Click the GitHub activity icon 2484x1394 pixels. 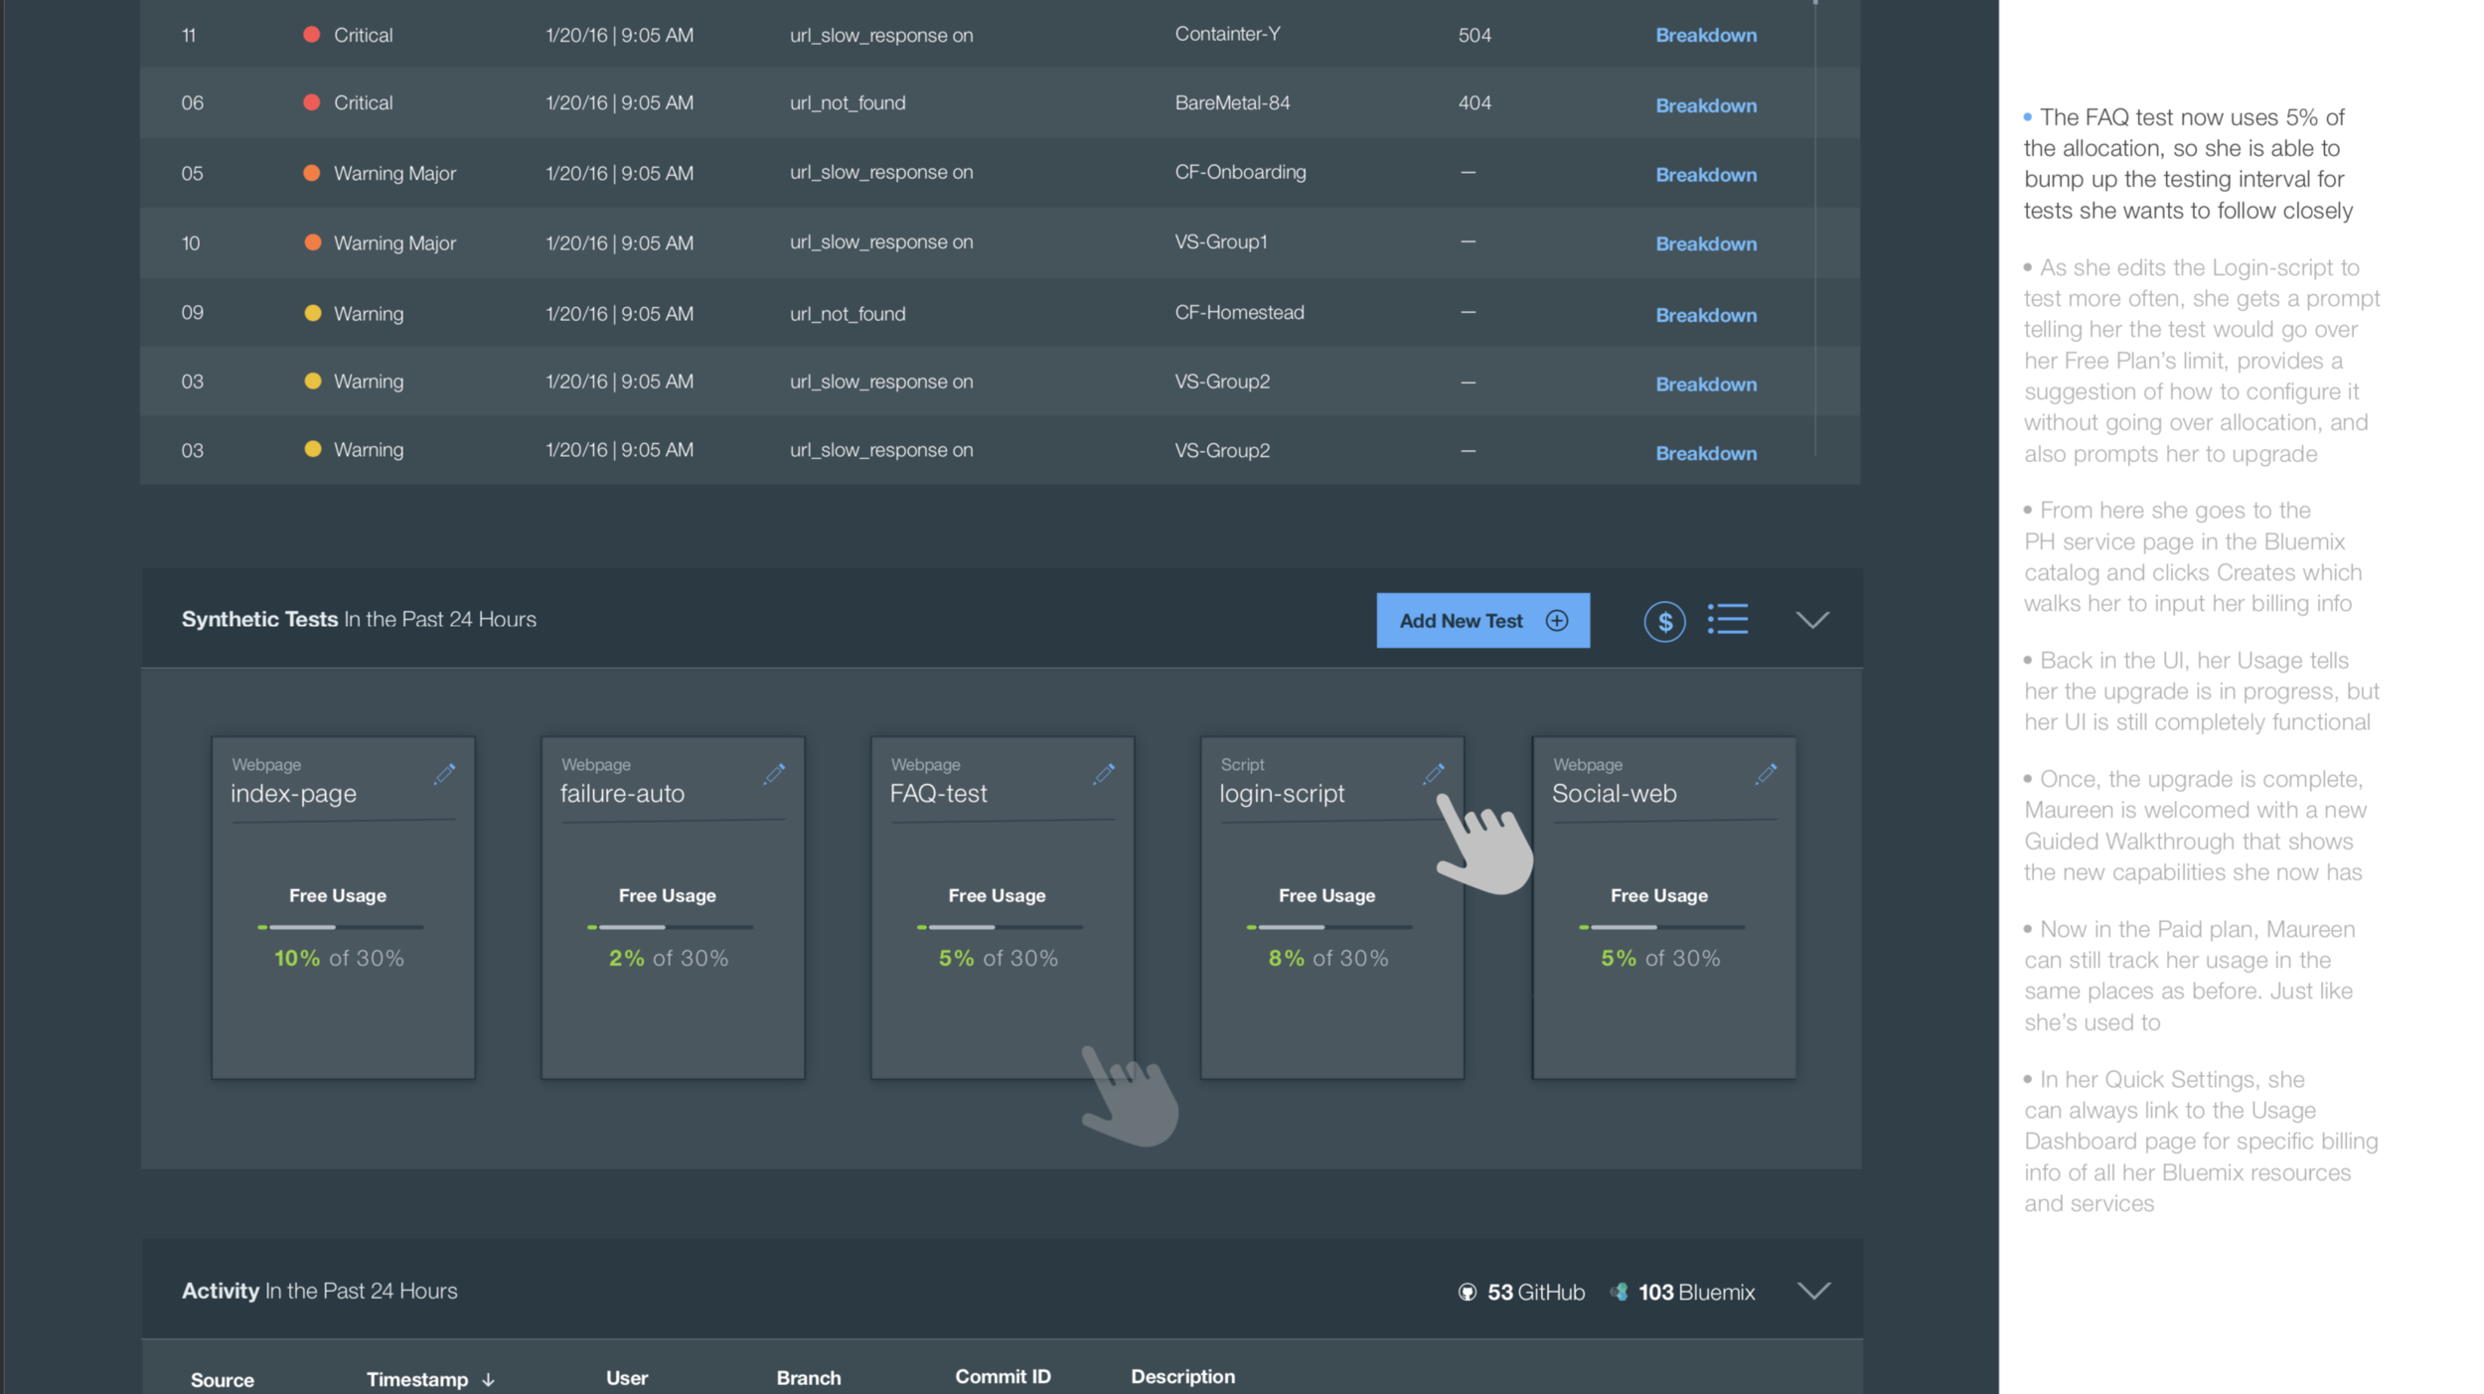click(x=1467, y=1292)
